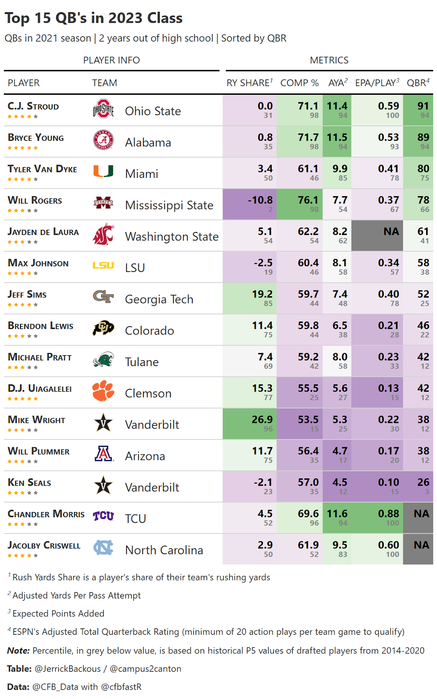Click the North Carolina NC logo

pyautogui.click(x=103, y=548)
